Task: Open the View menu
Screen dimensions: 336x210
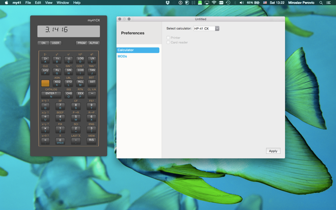Action: 49,3
